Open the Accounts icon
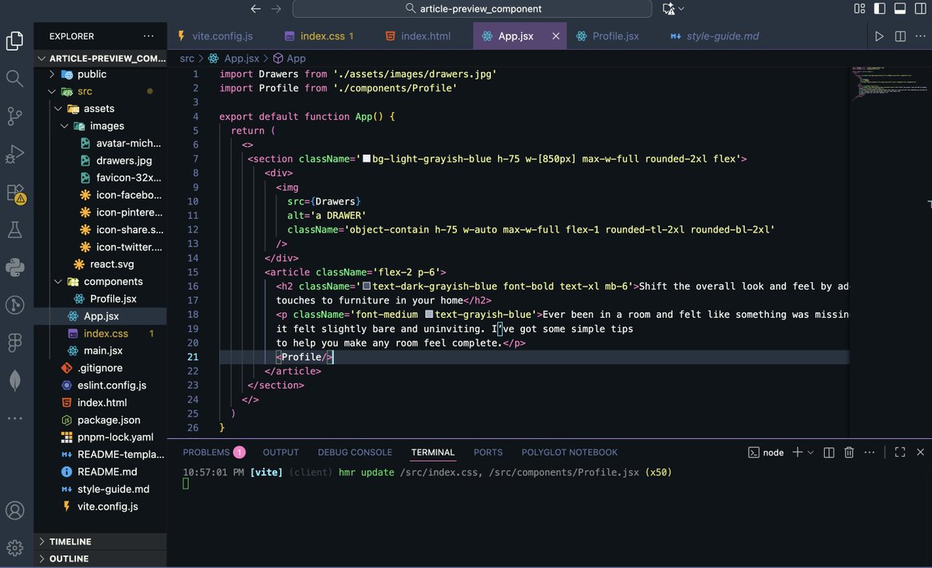The width and height of the screenshot is (932, 568). coord(15,511)
